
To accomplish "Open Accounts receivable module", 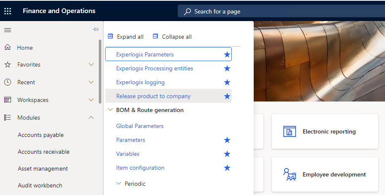I will coord(44,152).
